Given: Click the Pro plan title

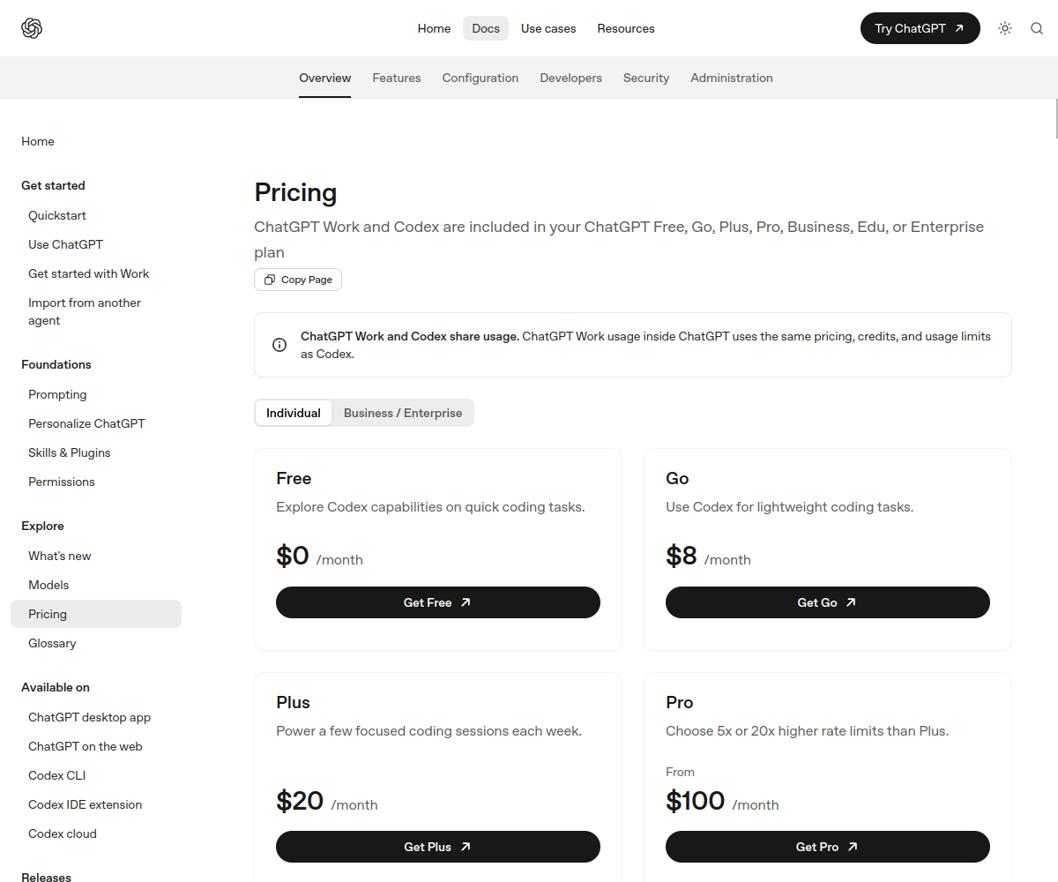Looking at the screenshot, I should (x=680, y=702).
